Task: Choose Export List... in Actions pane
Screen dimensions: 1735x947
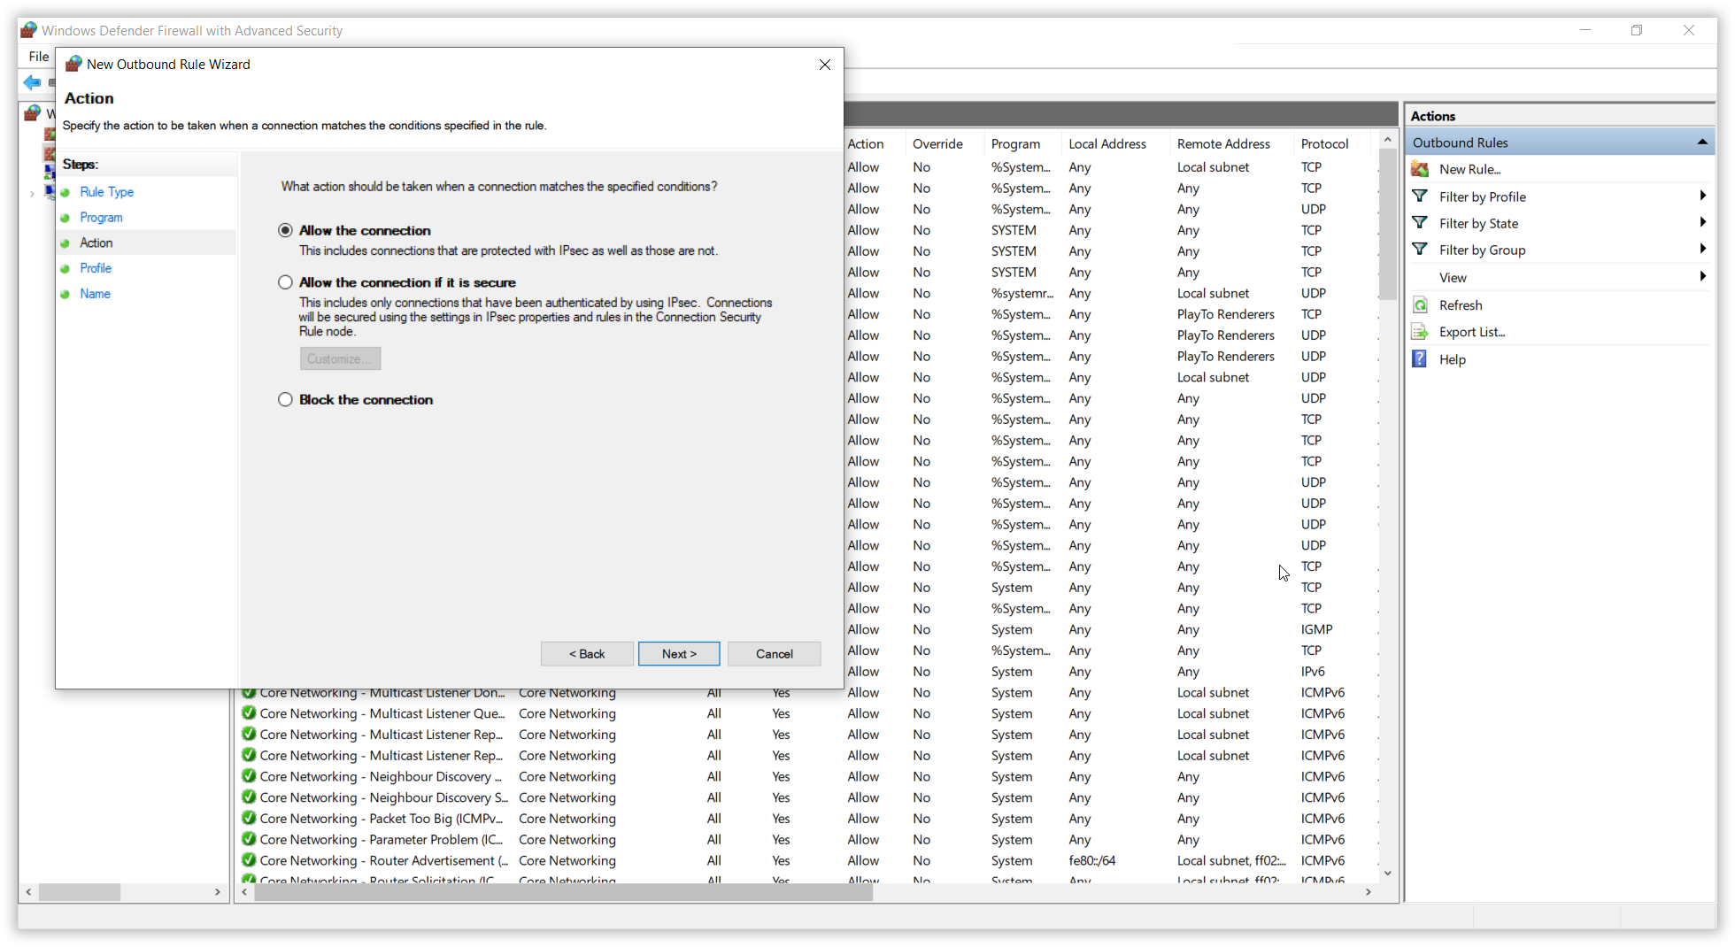Action: [x=1472, y=332]
